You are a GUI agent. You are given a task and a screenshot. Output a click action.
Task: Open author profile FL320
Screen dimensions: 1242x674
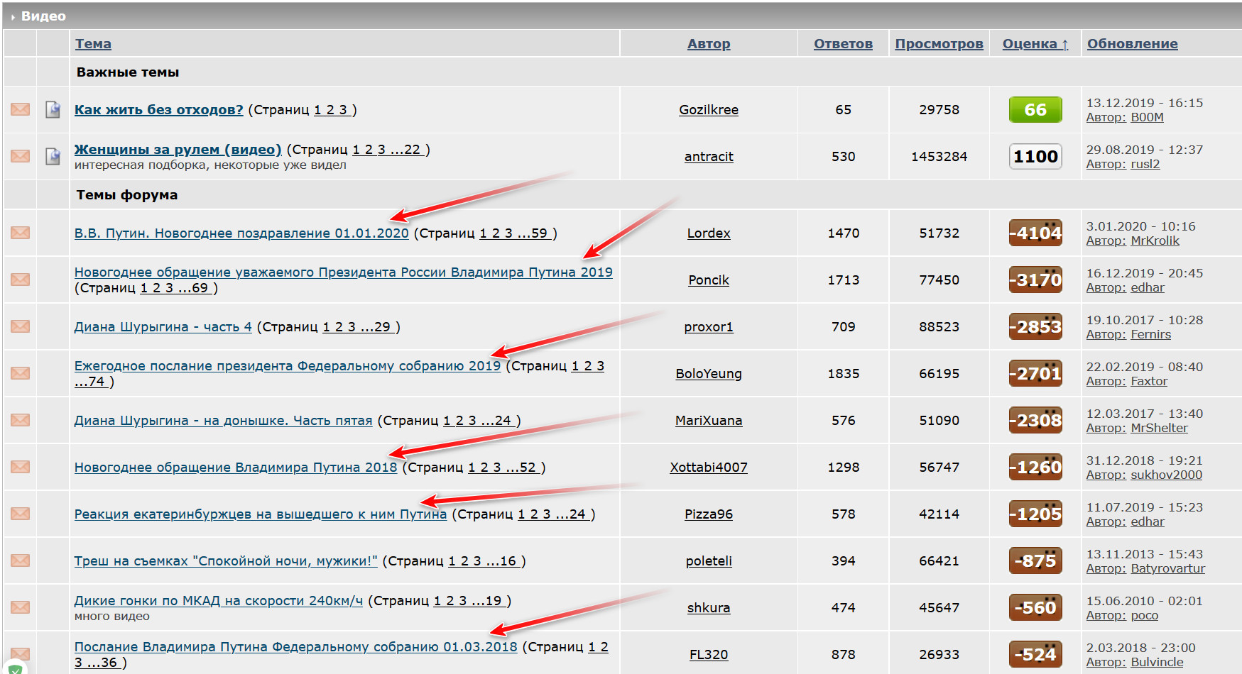click(709, 654)
